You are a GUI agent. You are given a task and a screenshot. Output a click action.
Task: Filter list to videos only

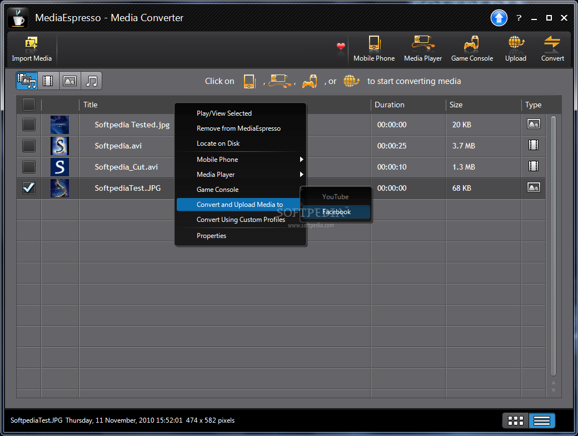tap(48, 81)
